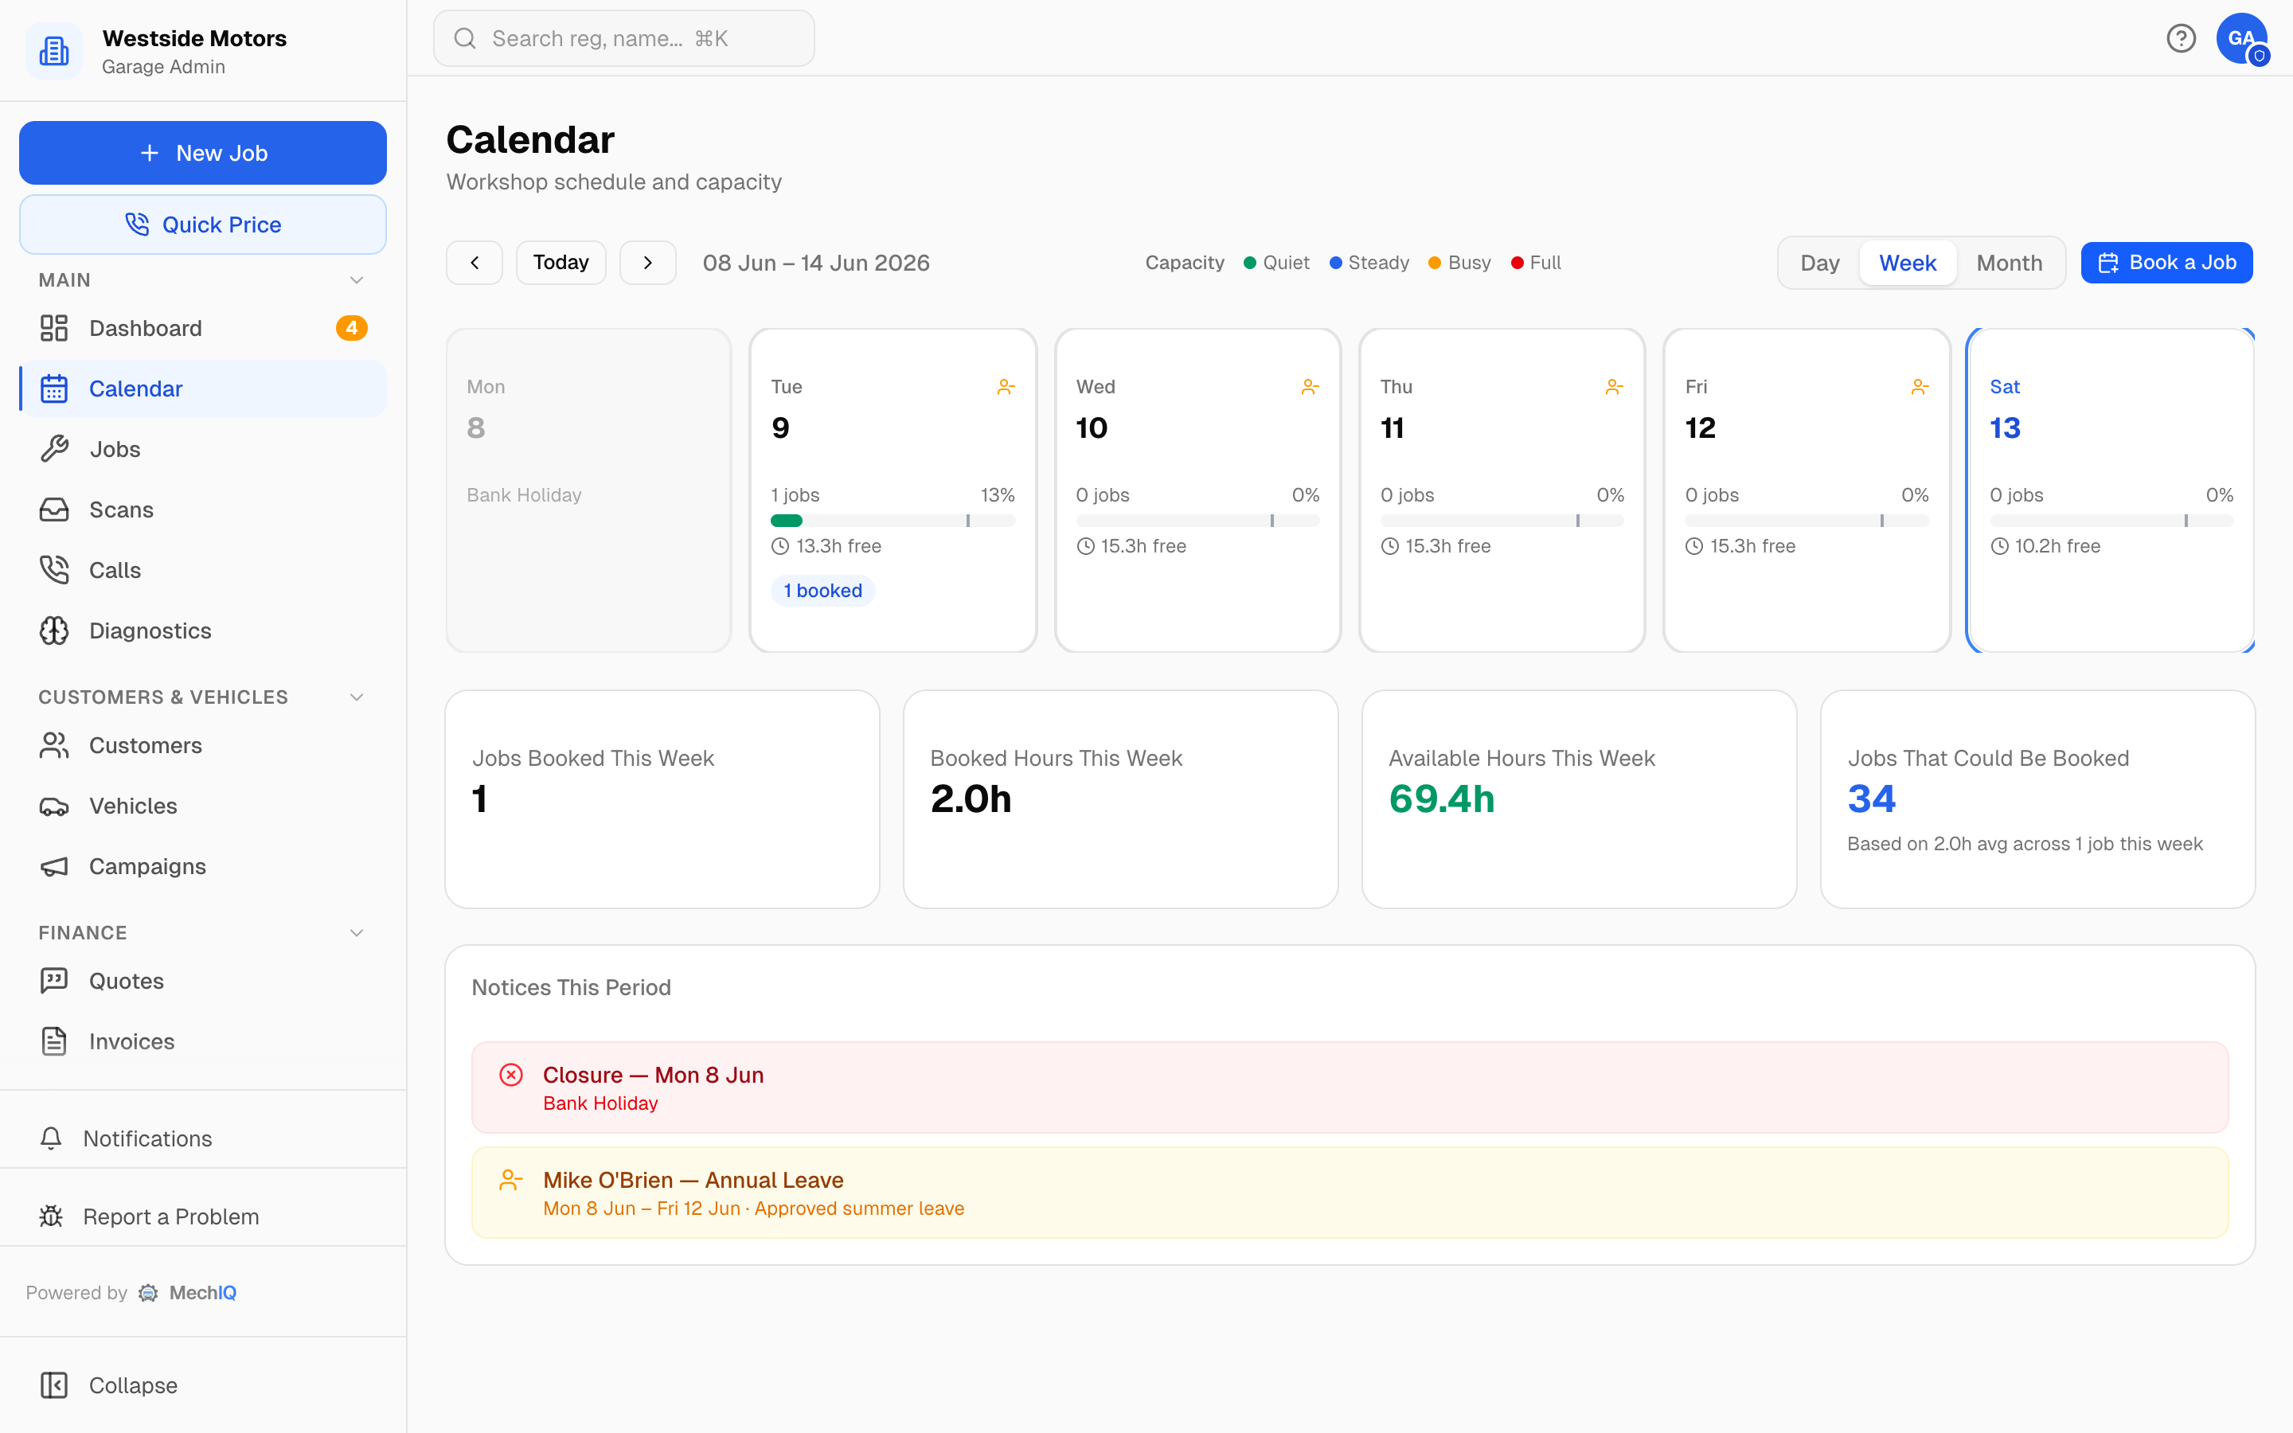The height and width of the screenshot is (1433, 2293).
Task: Click the MechIQ logo
Action: (188, 1293)
